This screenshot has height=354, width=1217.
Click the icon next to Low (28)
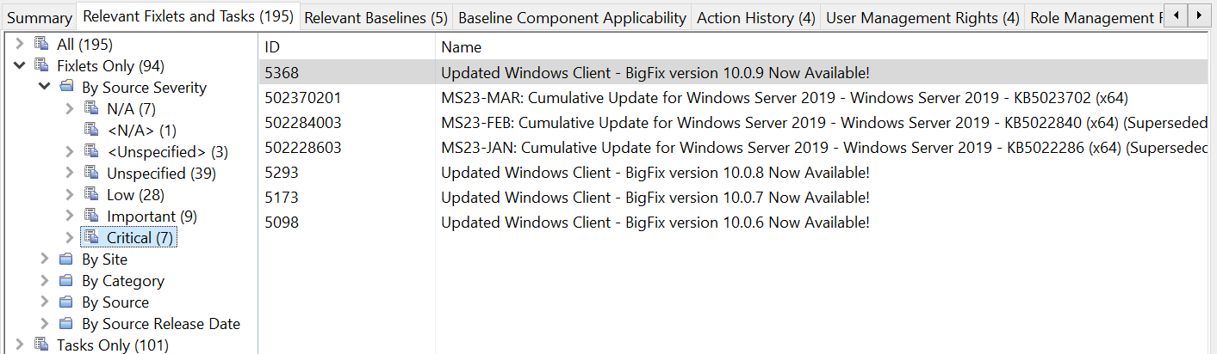(91, 195)
